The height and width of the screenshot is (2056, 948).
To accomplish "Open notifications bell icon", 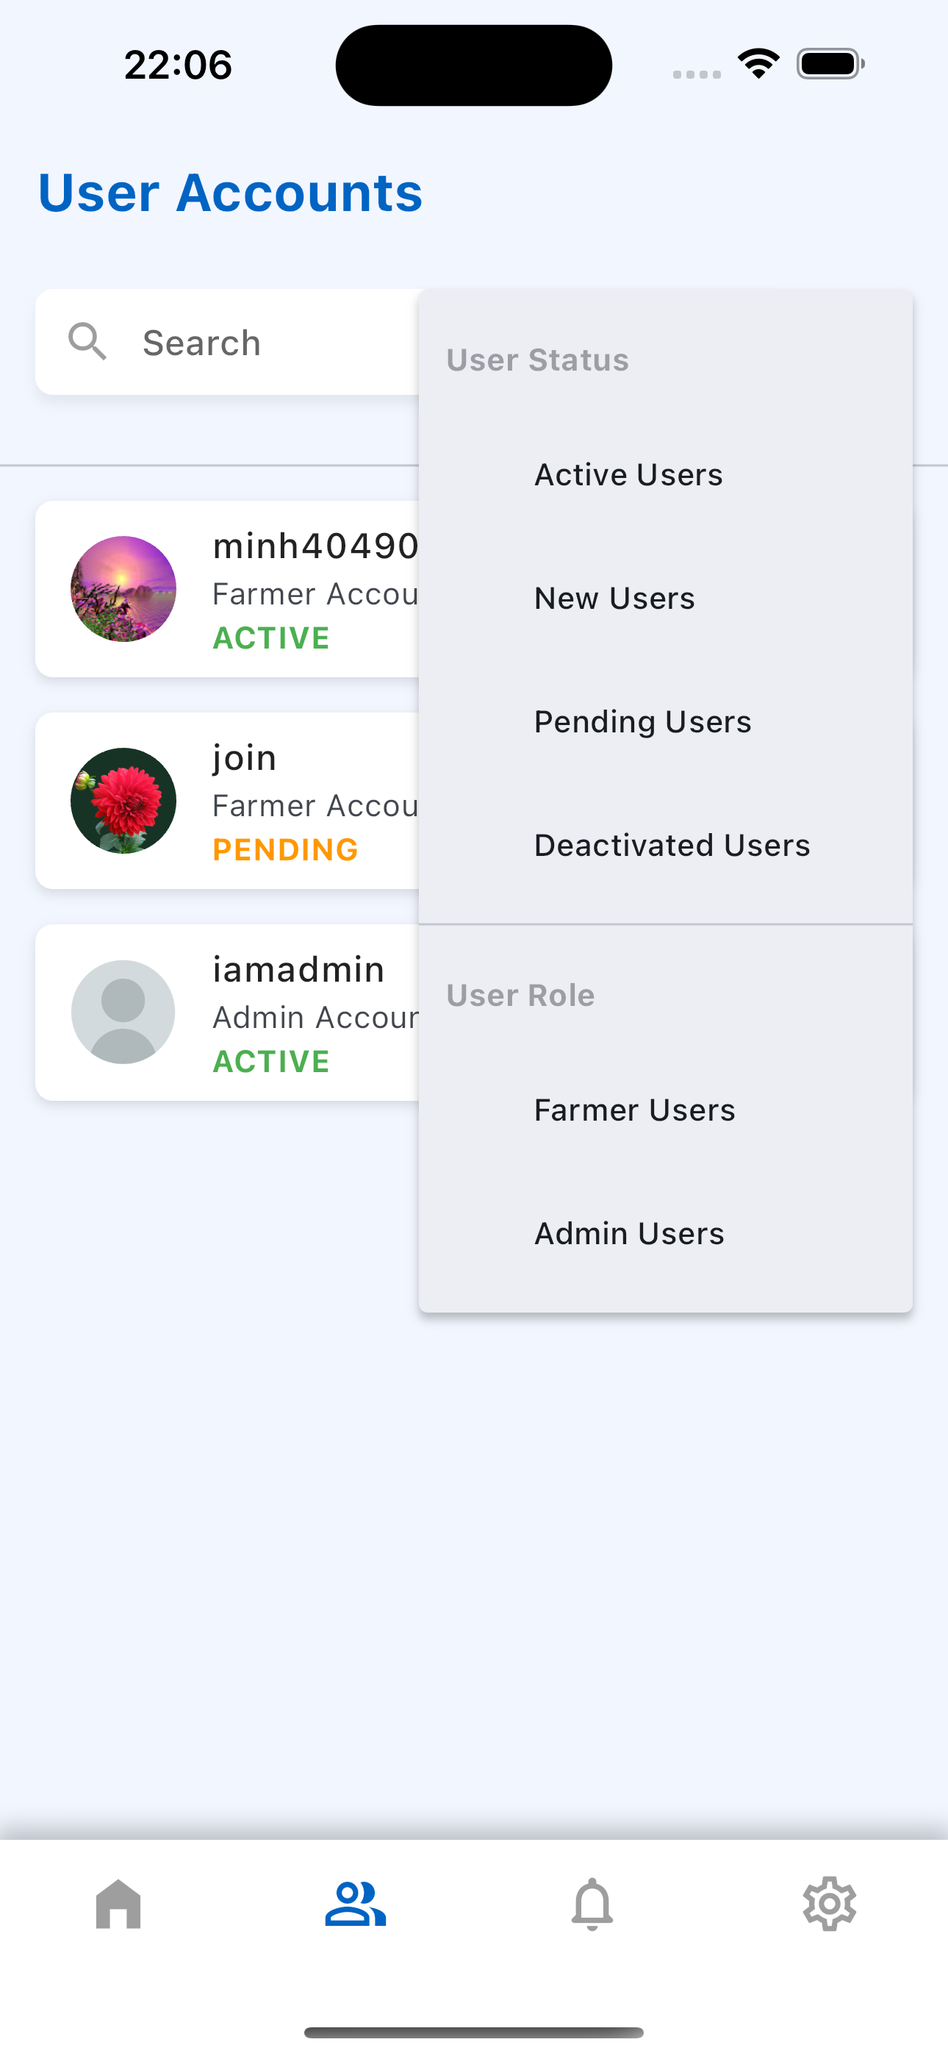I will (592, 1904).
